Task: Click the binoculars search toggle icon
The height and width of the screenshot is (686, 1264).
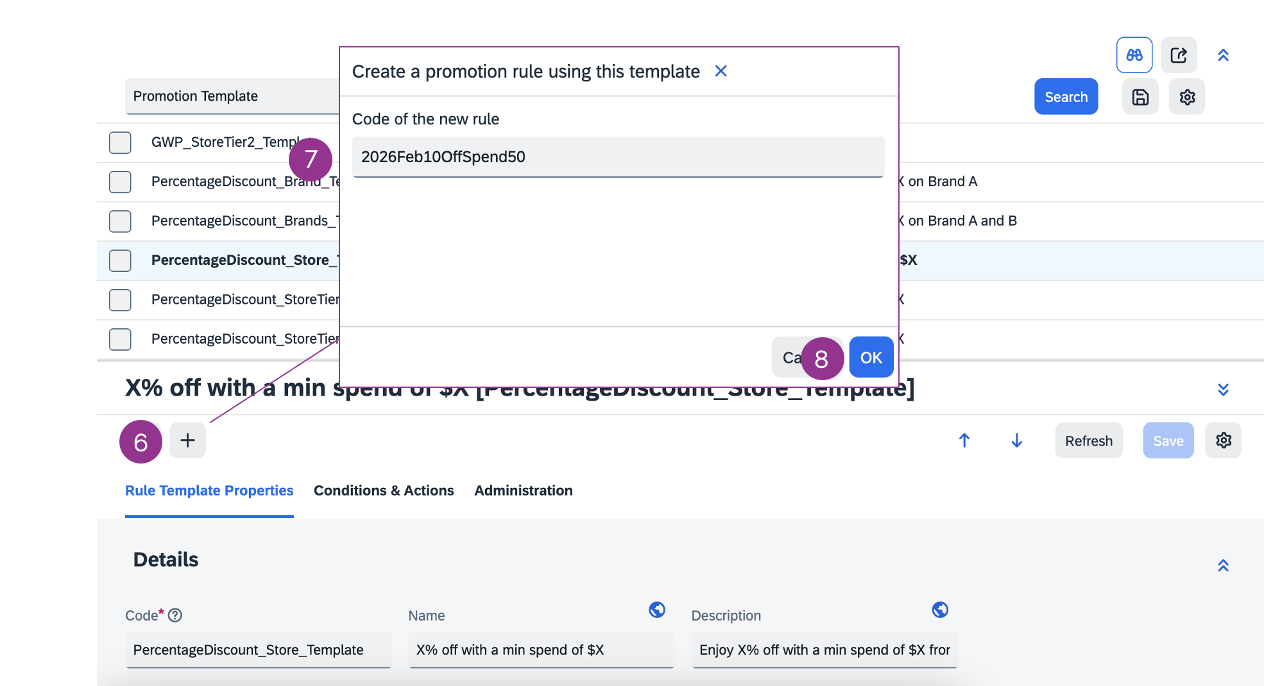Action: (x=1134, y=55)
